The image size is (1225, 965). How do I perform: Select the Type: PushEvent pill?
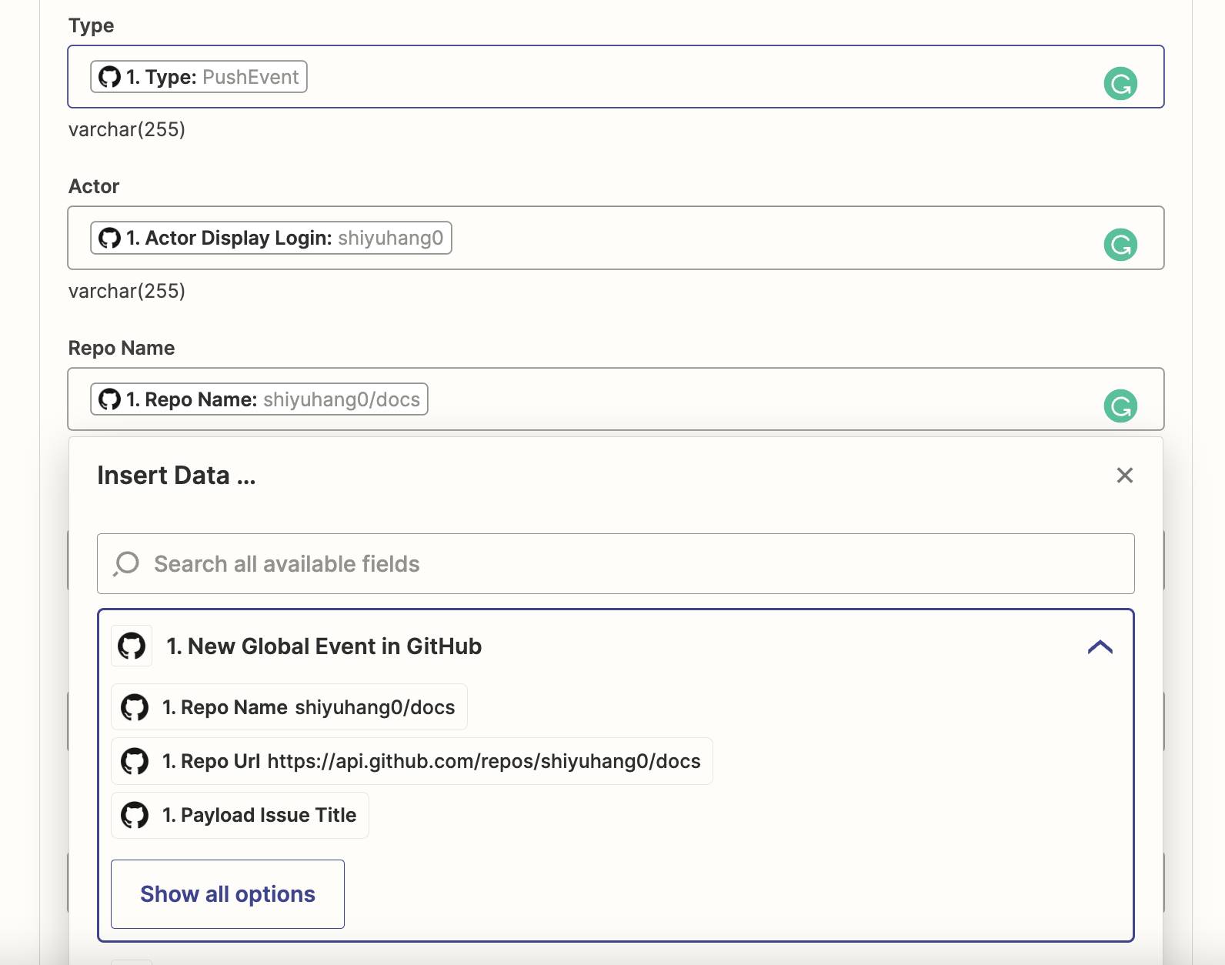click(x=199, y=77)
